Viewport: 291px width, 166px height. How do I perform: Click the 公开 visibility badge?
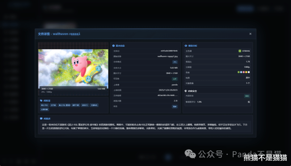(x=175, y=79)
